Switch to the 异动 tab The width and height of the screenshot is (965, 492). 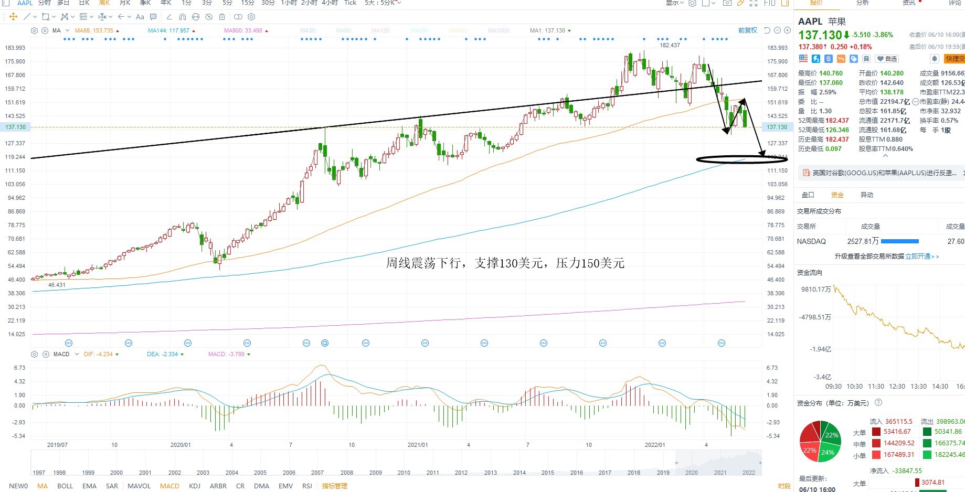867,195
